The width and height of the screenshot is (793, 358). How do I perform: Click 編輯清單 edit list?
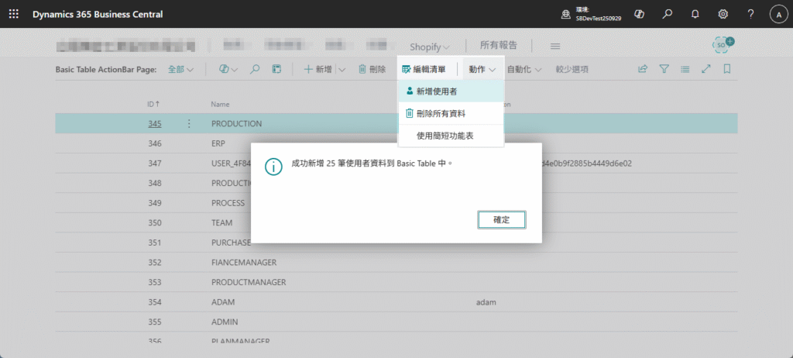click(424, 70)
